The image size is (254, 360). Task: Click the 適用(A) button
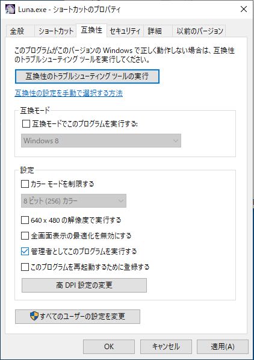pyautogui.click(x=223, y=346)
